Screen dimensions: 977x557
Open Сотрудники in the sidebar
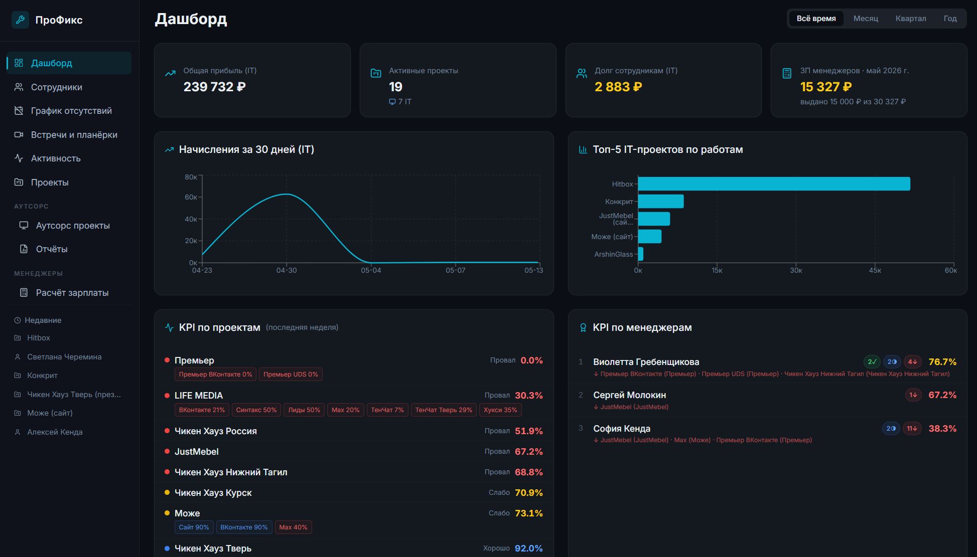click(x=69, y=87)
